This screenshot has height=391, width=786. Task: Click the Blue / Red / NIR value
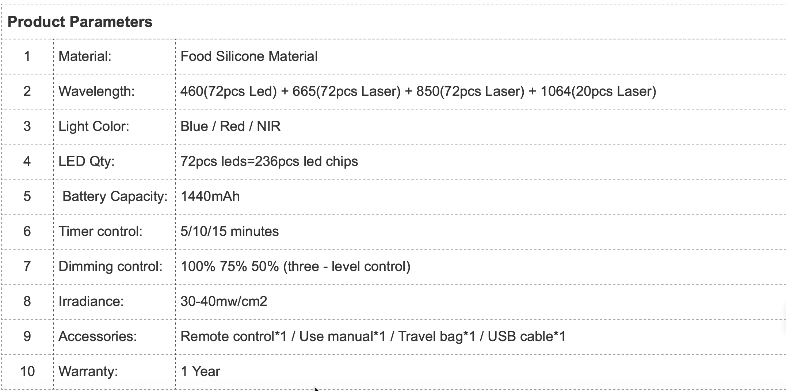[230, 127]
